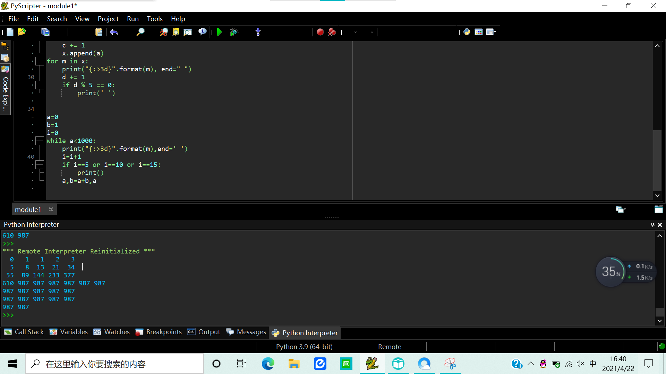Click the Python engine icon in toolbar
Screen dimensions: 666x374
pyautogui.click(x=467, y=32)
